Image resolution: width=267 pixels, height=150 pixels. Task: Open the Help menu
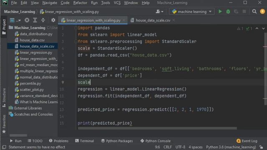click(x=146, y=3)
